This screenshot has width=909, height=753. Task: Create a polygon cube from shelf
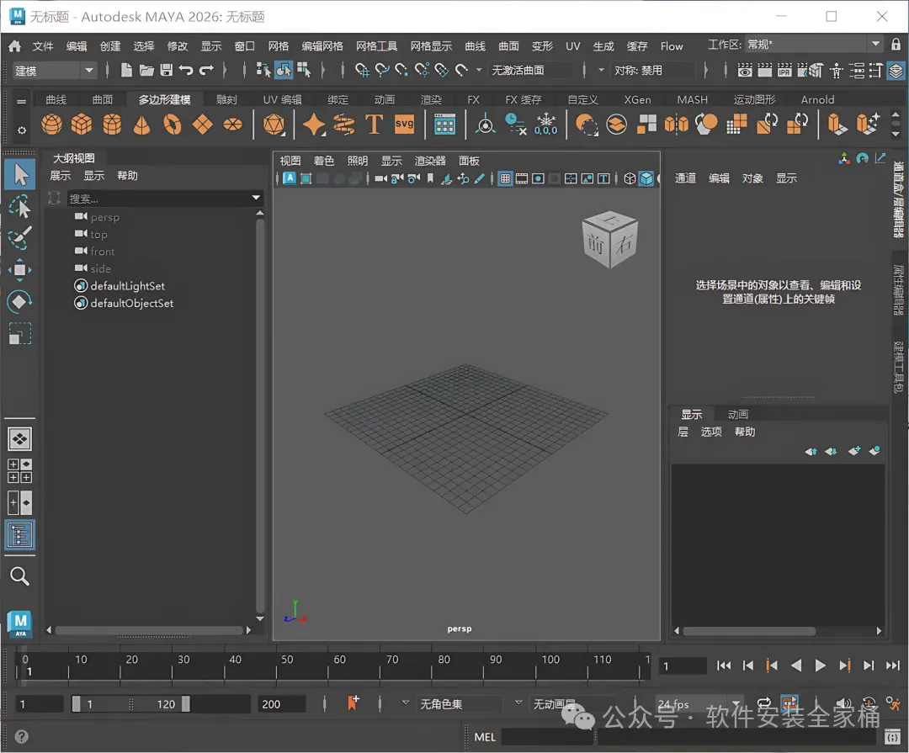(82, 125)
